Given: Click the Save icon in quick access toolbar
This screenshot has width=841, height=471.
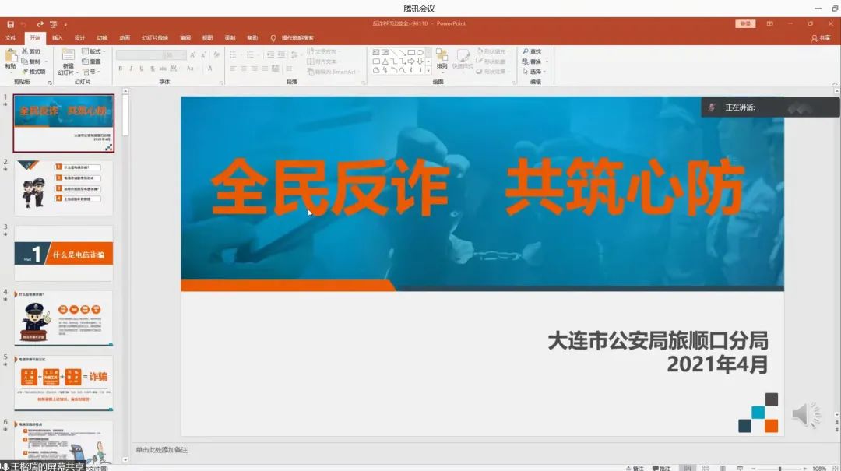Looking at the screenshot, I should pos(10,24).
